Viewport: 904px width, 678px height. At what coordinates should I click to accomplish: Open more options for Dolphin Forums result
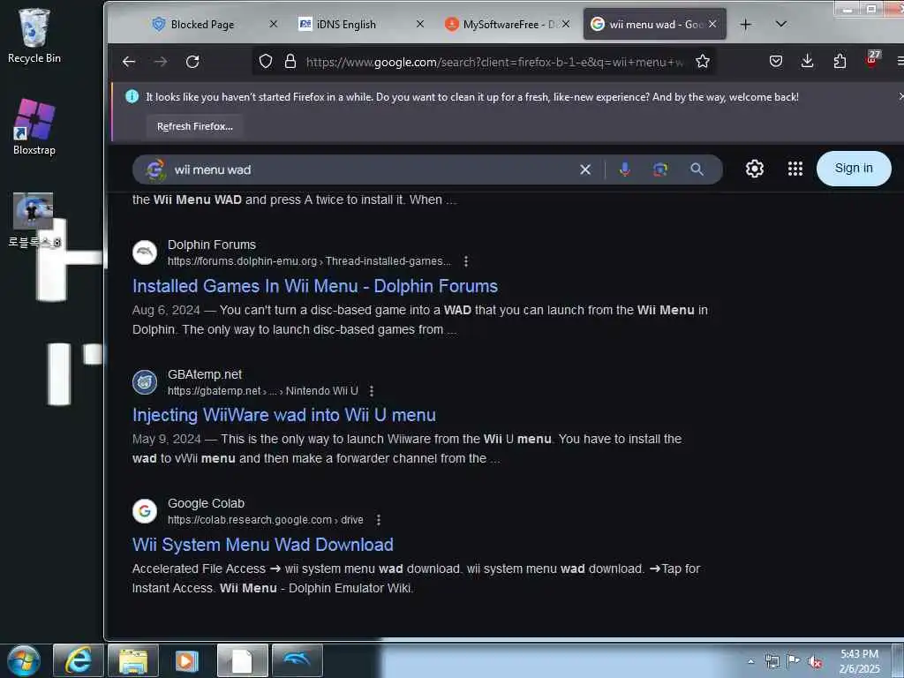tap(466, 261)
